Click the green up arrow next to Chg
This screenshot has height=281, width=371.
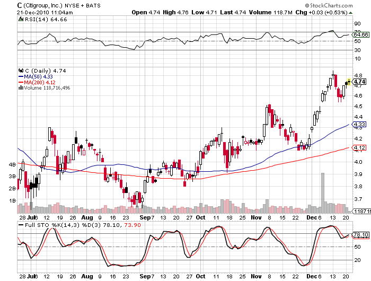click(x=350, y=13)
